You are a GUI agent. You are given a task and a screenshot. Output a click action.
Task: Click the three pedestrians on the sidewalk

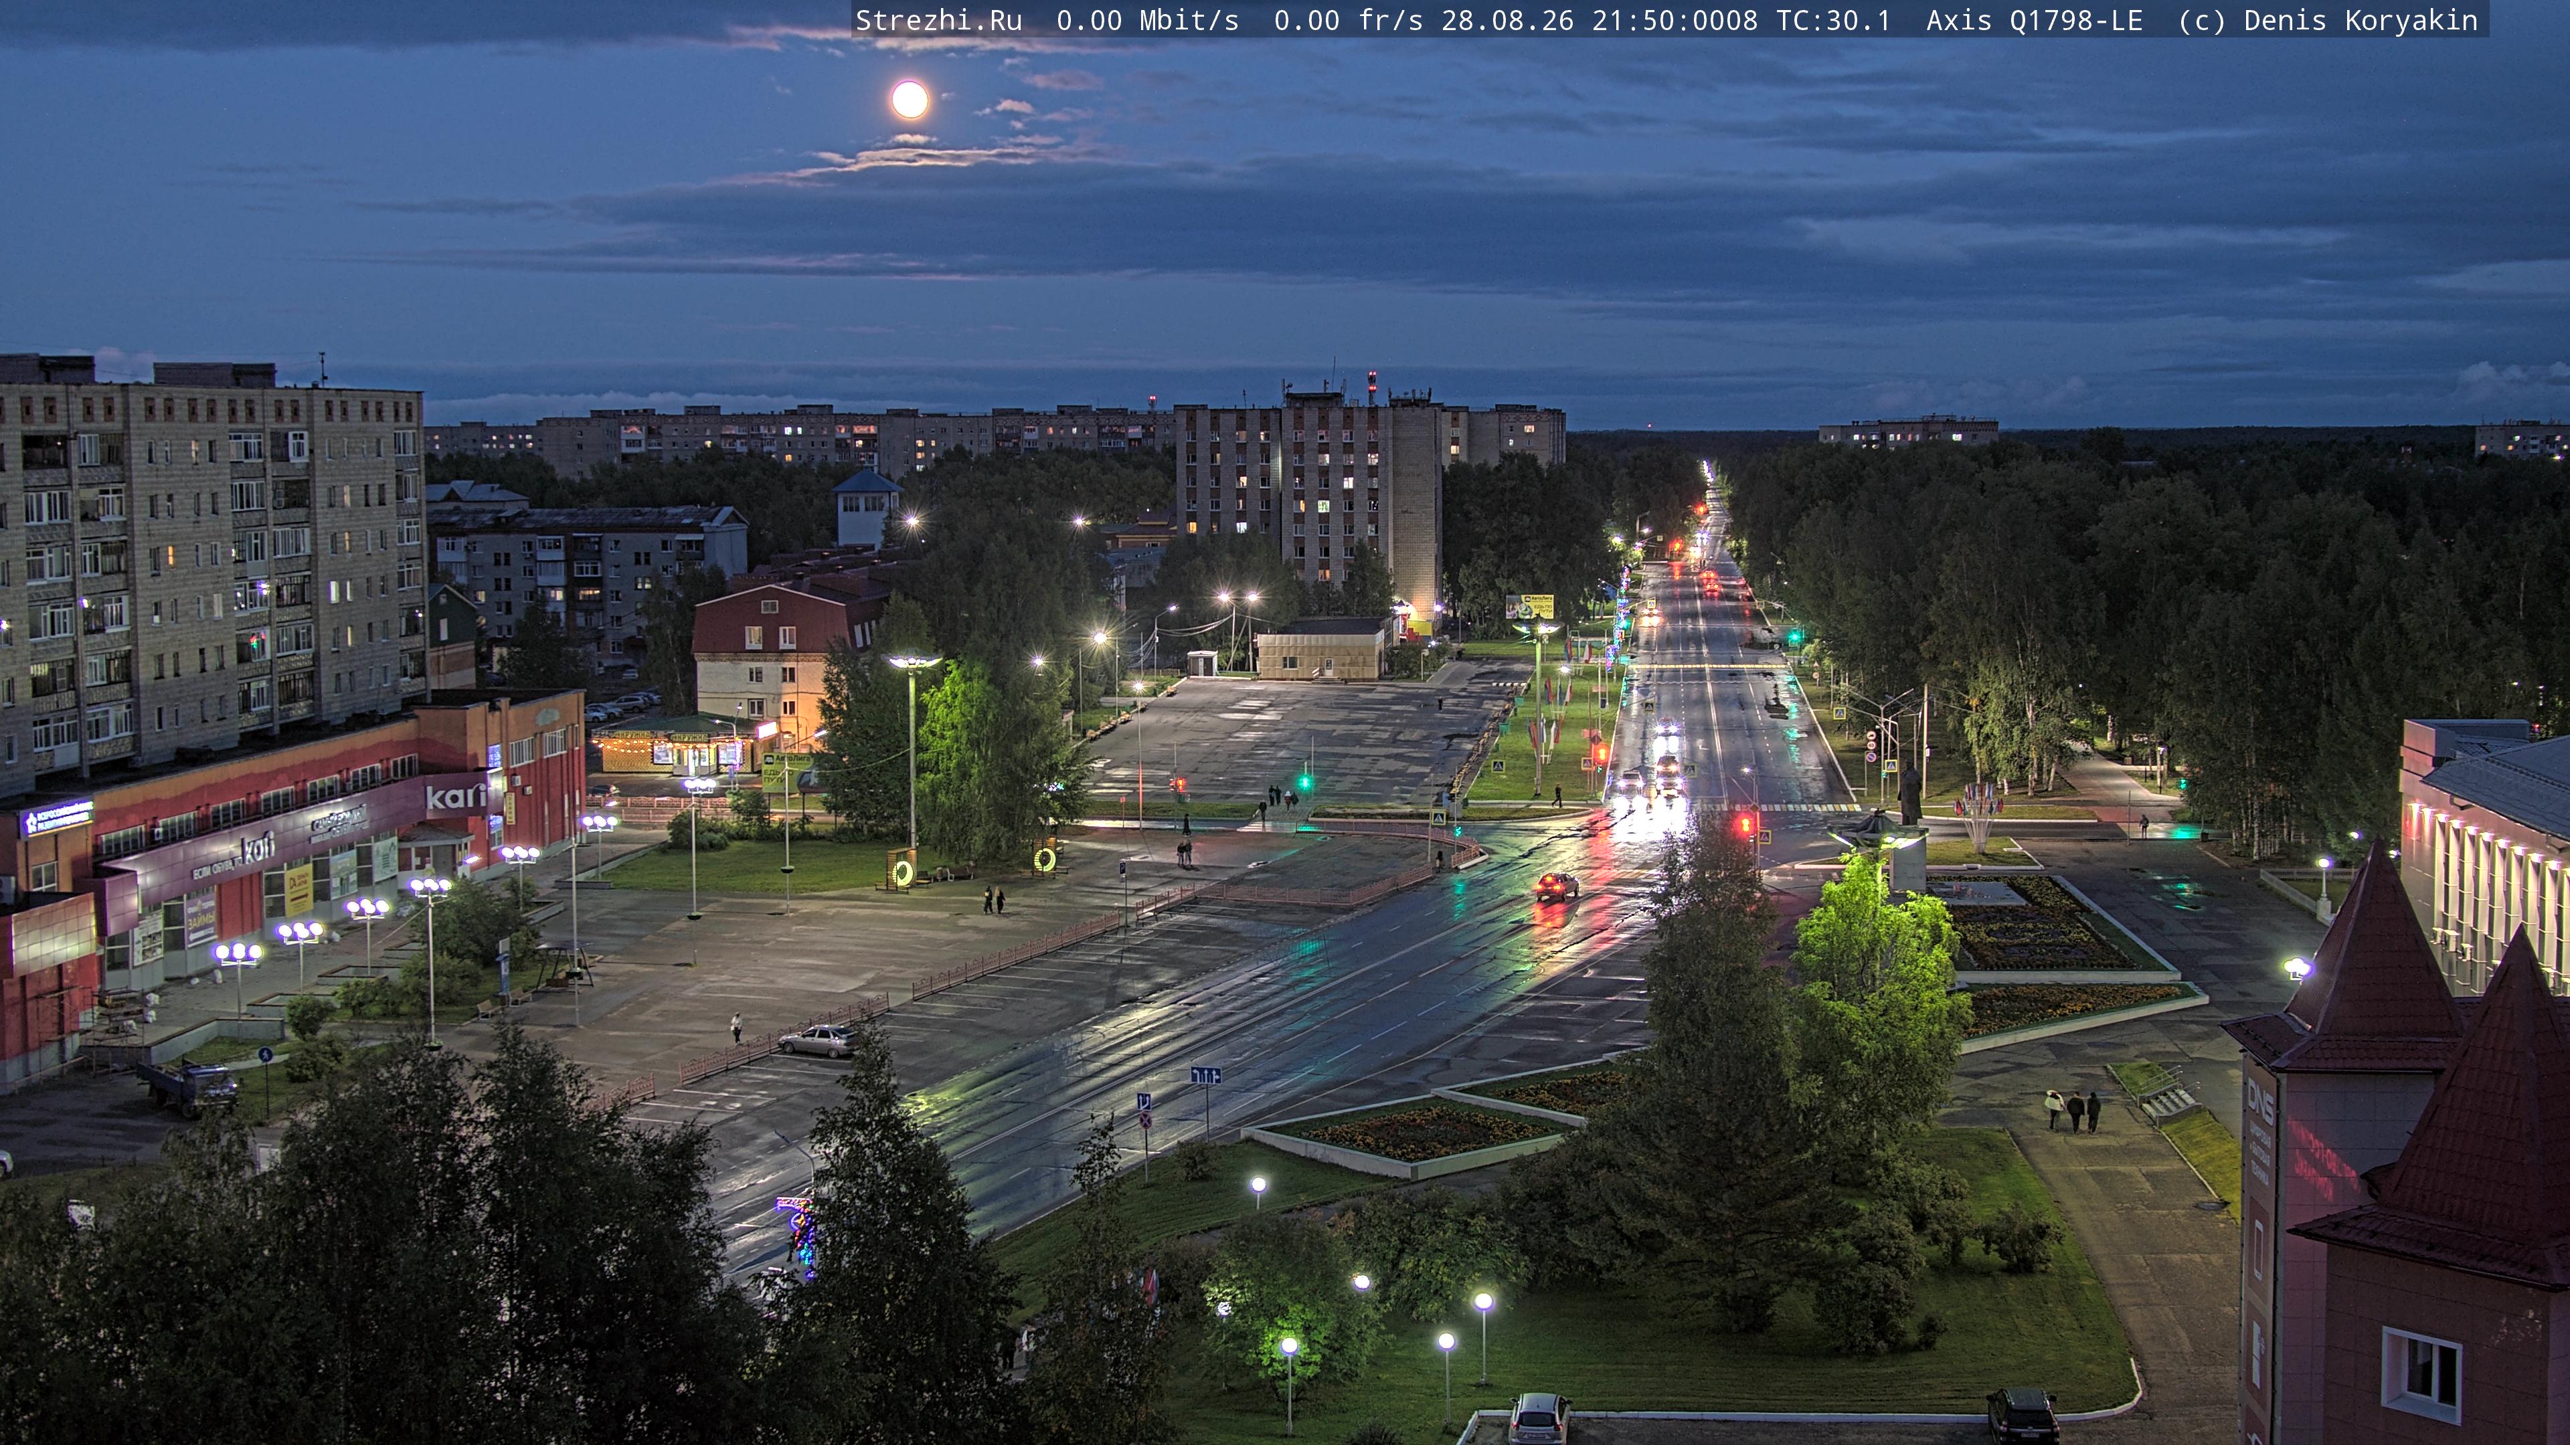[2072, 1110]
